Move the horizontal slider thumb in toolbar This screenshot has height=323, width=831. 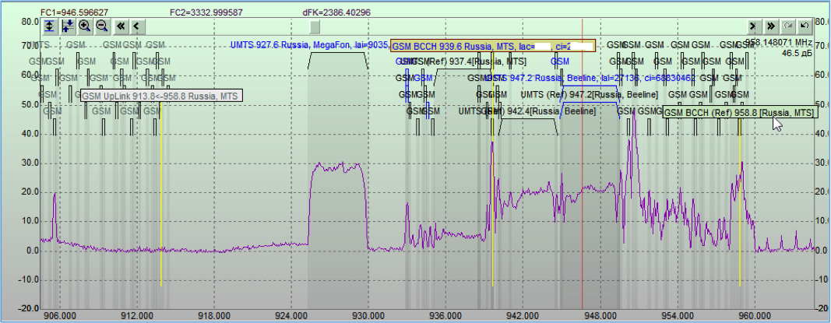(315, 26)
